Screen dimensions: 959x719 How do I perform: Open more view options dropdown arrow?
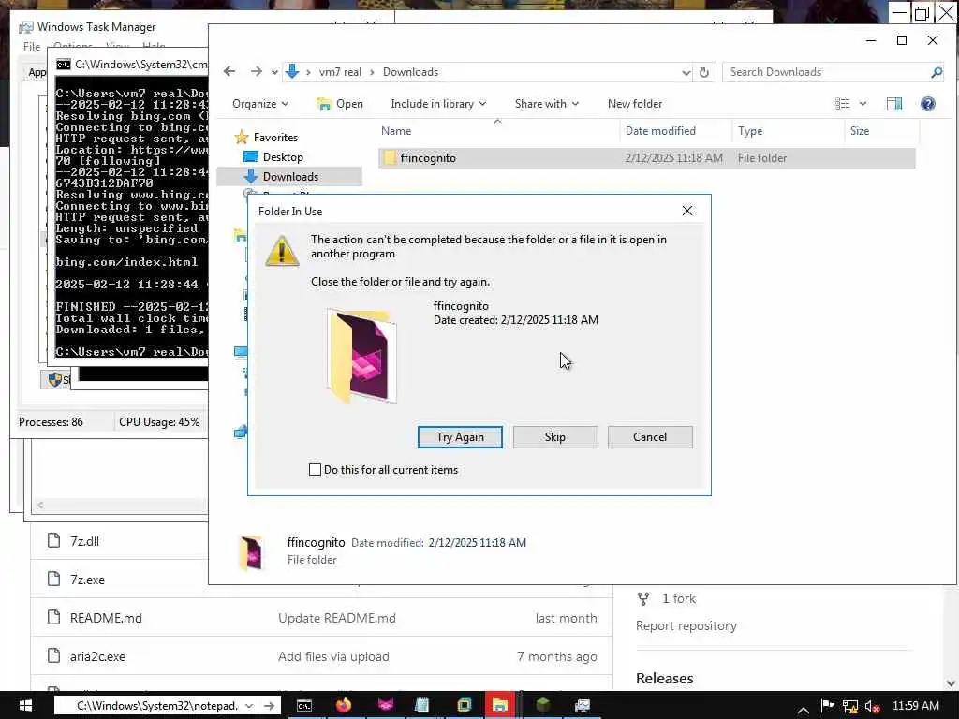pos(863,104)
